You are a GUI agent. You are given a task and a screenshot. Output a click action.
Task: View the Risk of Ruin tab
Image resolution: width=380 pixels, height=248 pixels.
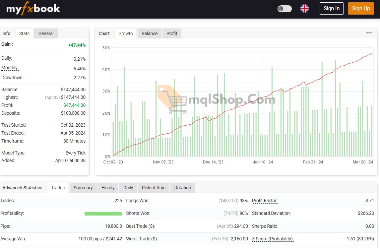point(153,188)
